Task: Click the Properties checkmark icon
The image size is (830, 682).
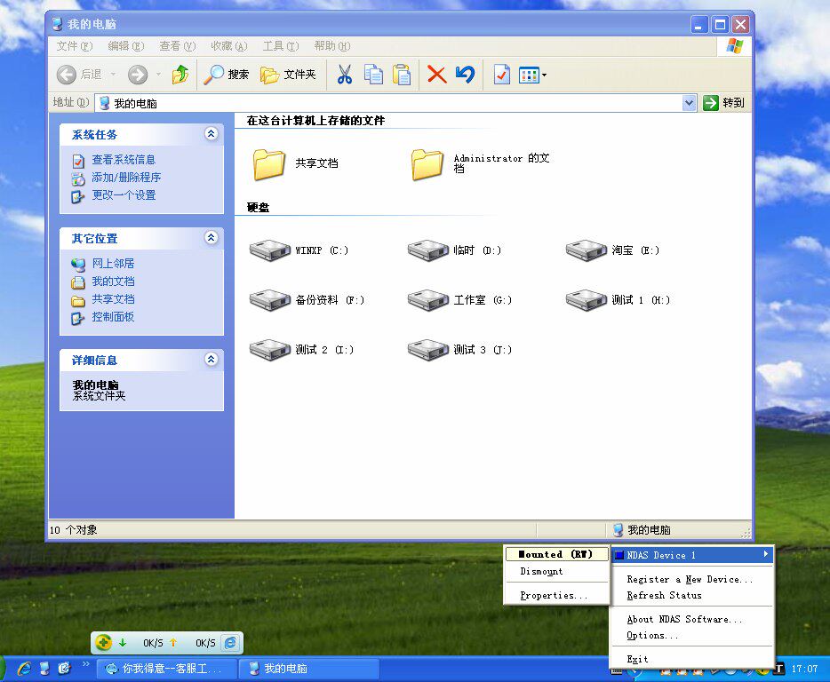Action: tap(501, 75)
